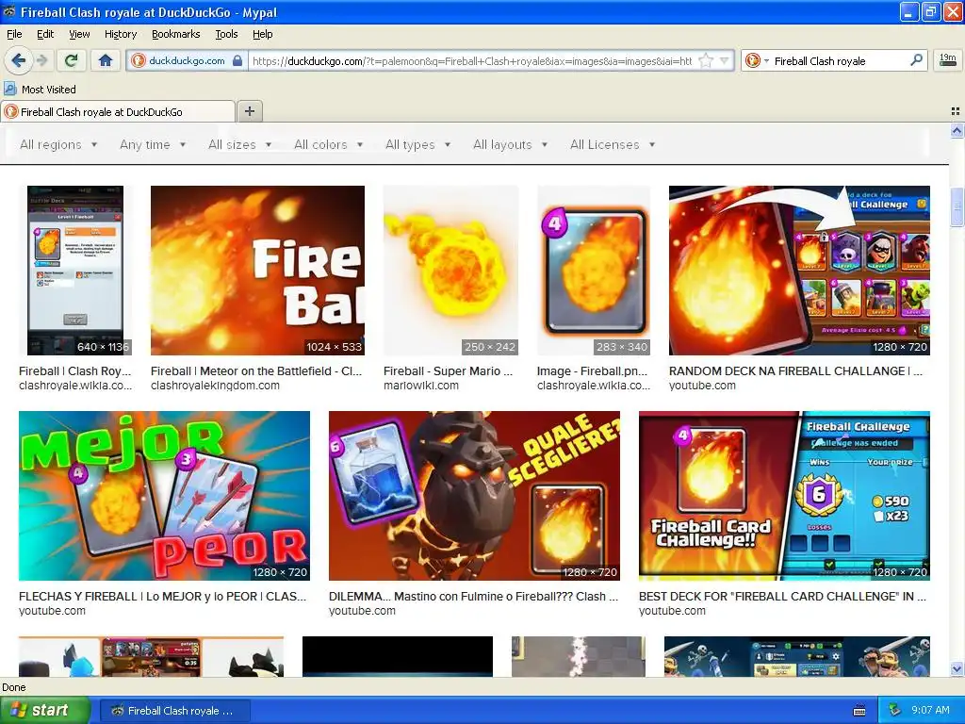Screen dimensions: 965x724
Task: Go back one page with the back arrow
Action: point(18,60)
